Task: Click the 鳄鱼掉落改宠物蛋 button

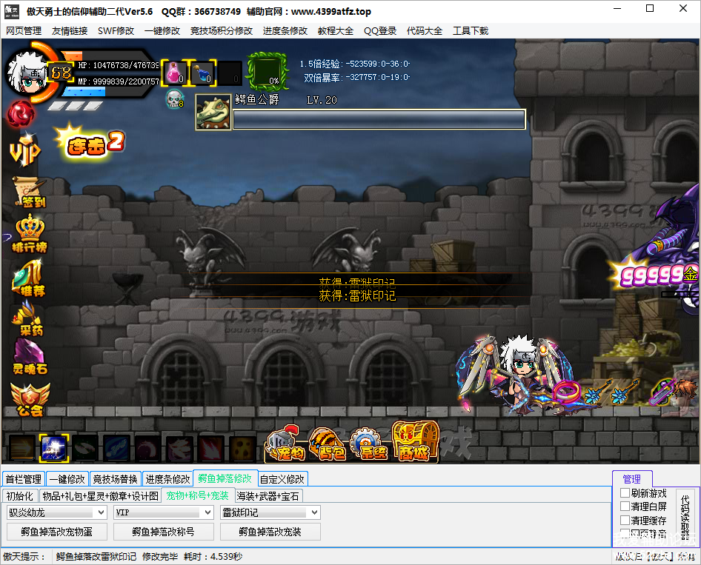Action: (57, 532)
